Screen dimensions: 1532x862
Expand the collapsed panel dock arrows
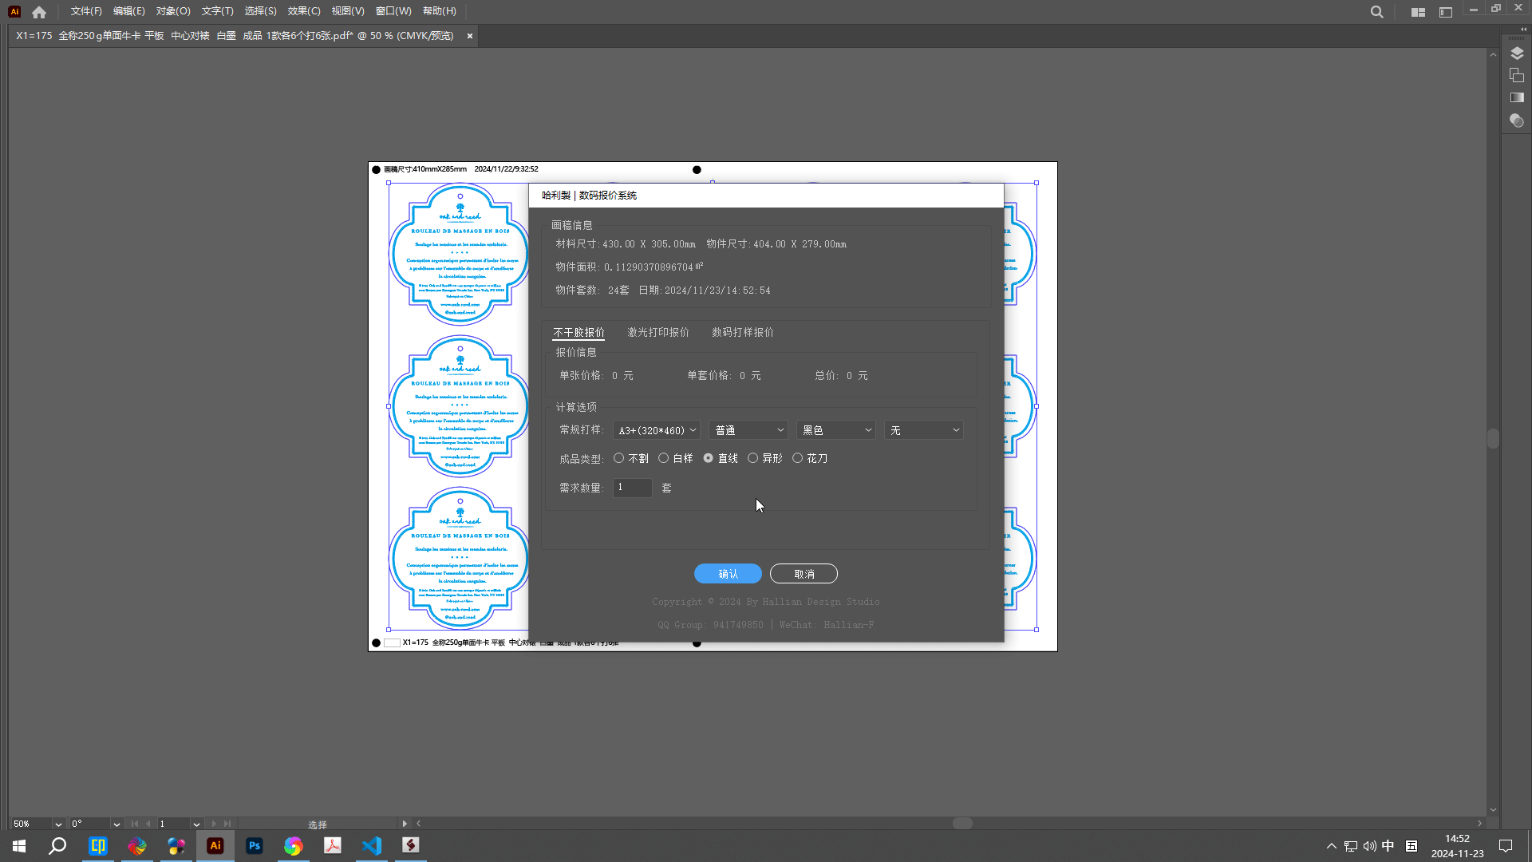[1523, 29]
